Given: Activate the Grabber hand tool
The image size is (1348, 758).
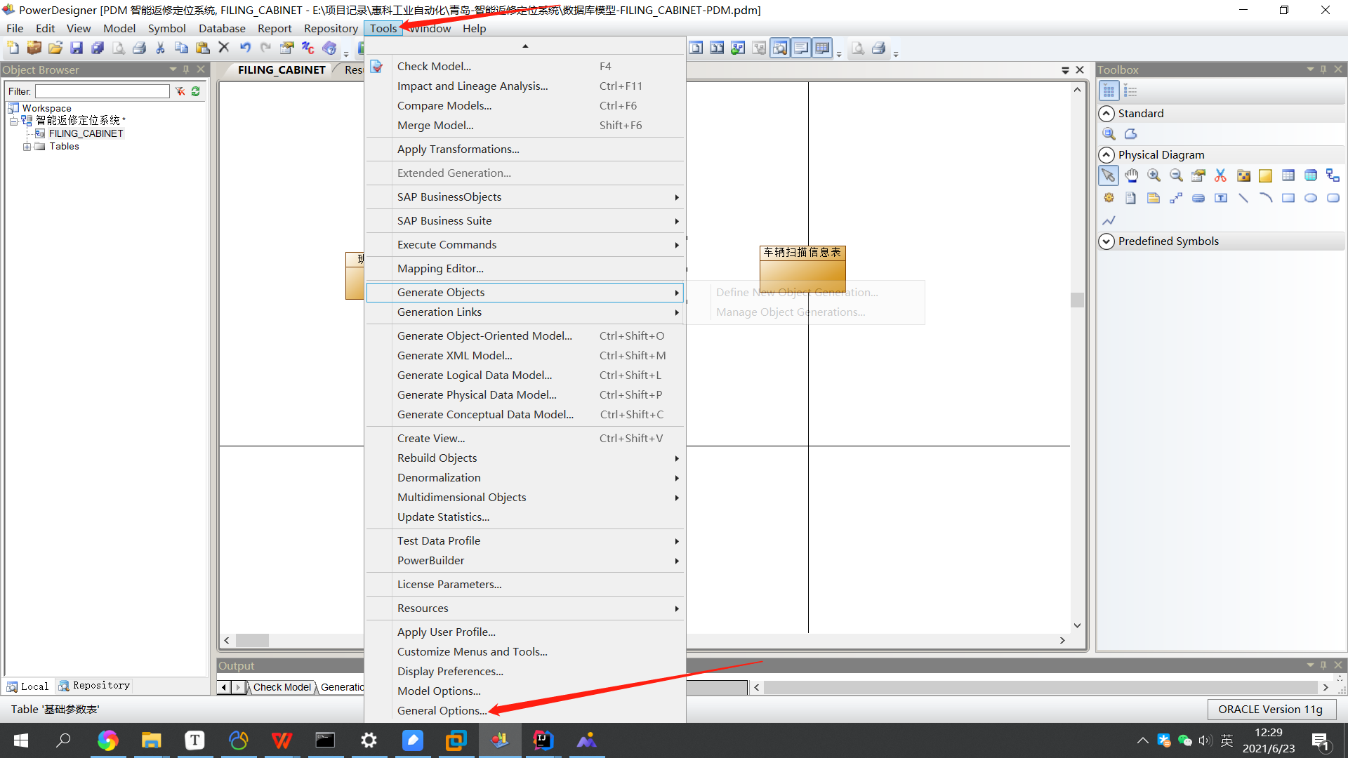Looking at the screenshot, I should pos(1131,175).
